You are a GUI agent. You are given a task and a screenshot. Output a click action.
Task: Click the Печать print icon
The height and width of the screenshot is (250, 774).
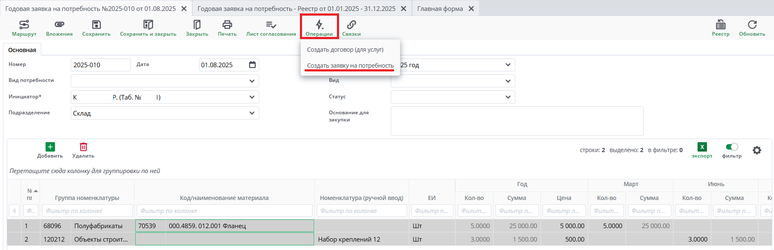pyautogui.click(x=227, y=25)
